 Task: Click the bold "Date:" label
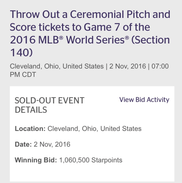click(x=23, y=145)
